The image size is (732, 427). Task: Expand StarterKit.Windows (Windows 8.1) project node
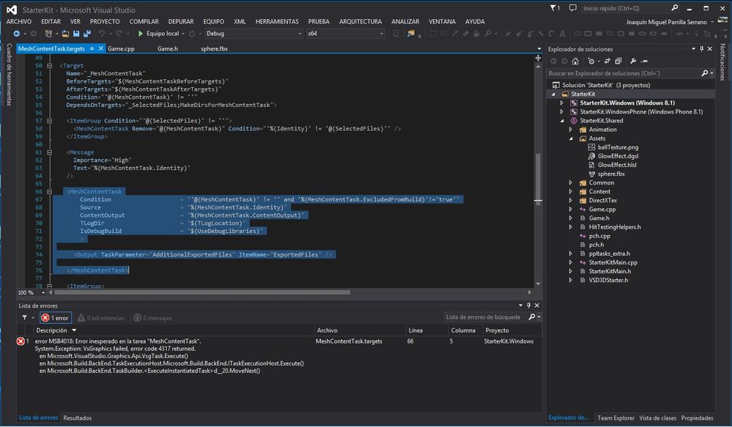pos(561,103)
